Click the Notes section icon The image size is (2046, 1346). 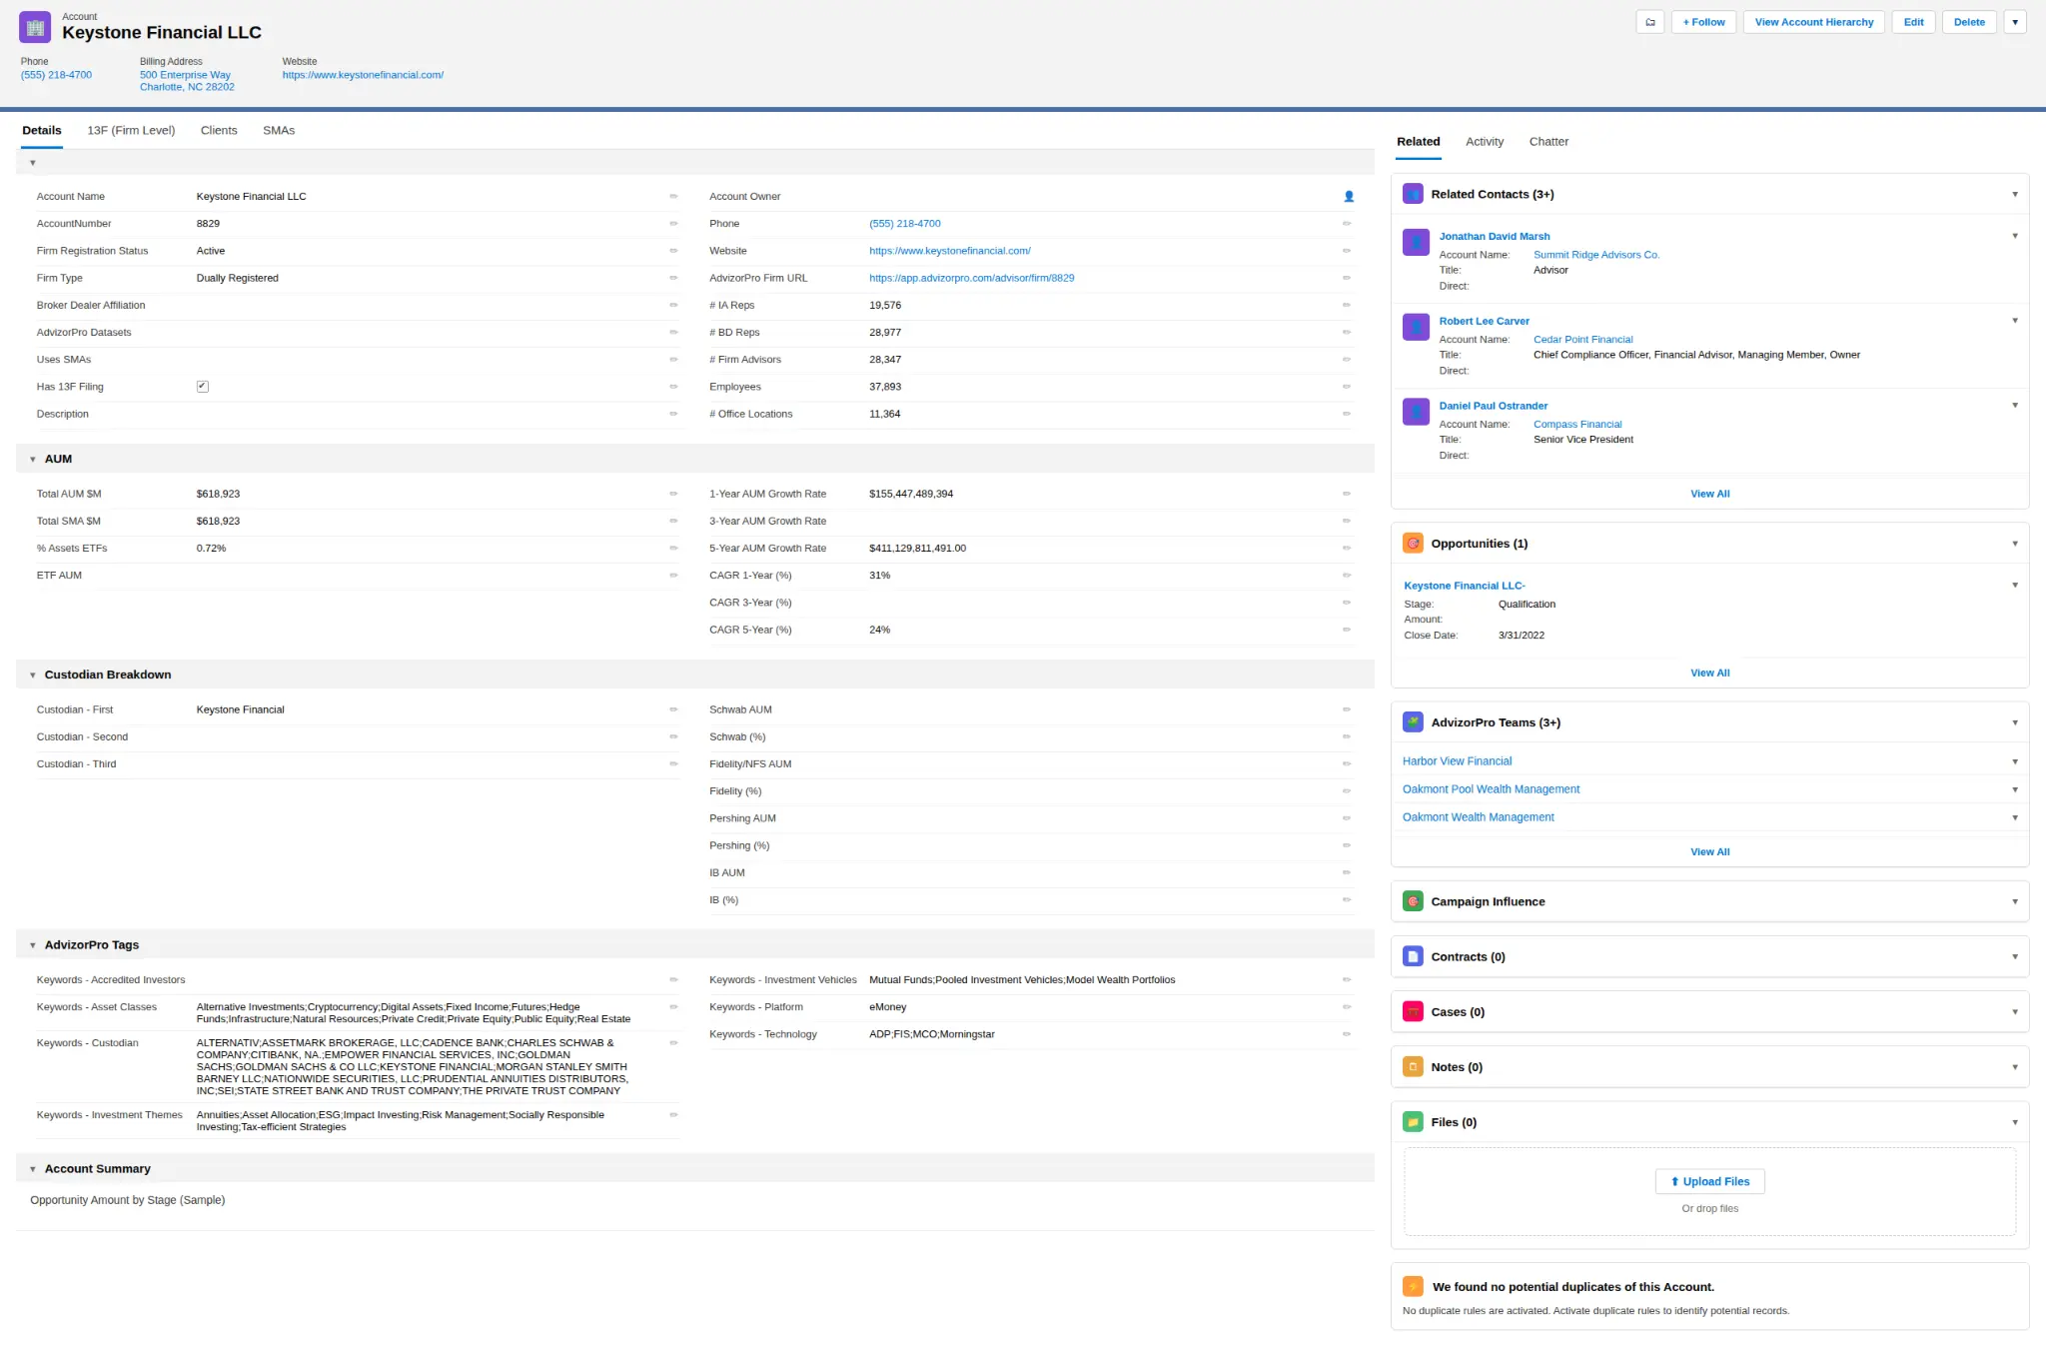[1413, 1067]
